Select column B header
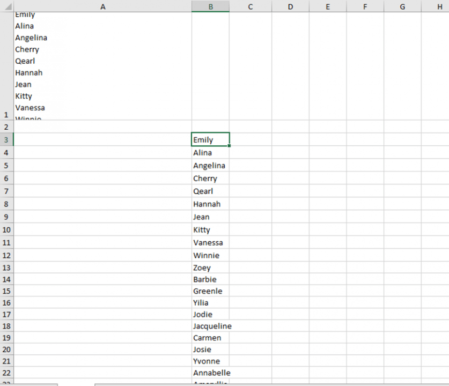 tap(210, 6)
